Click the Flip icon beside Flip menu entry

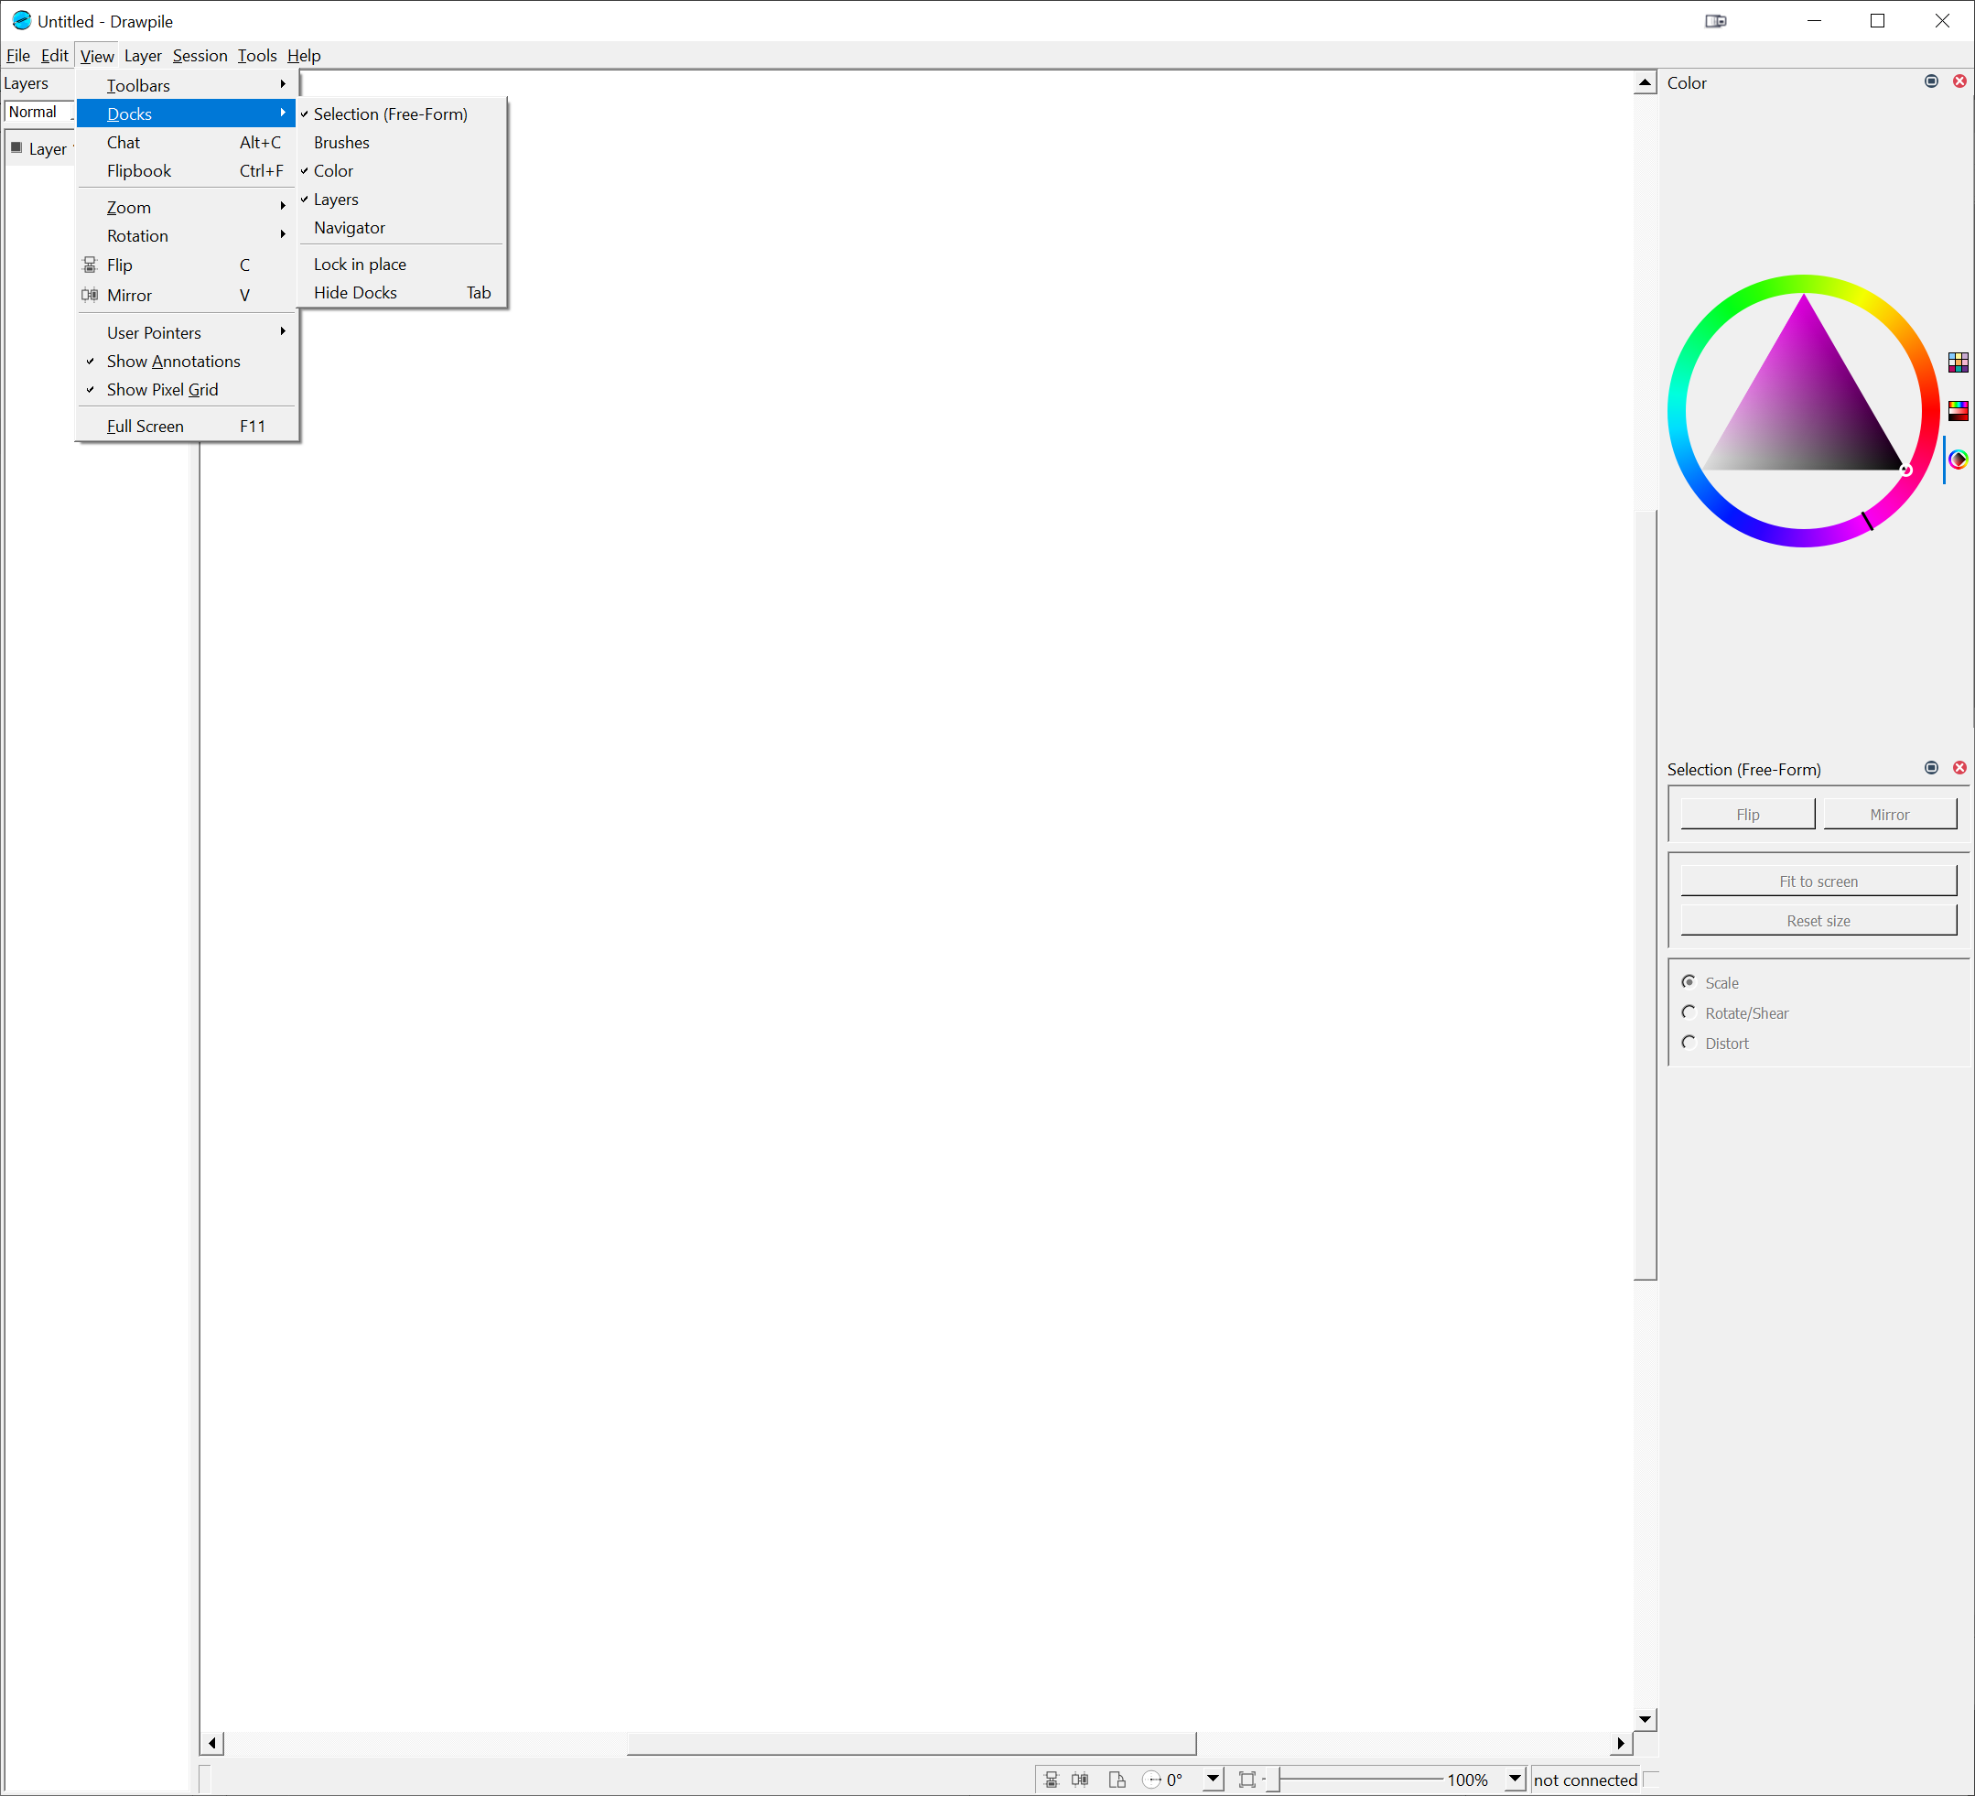point(89,265)
